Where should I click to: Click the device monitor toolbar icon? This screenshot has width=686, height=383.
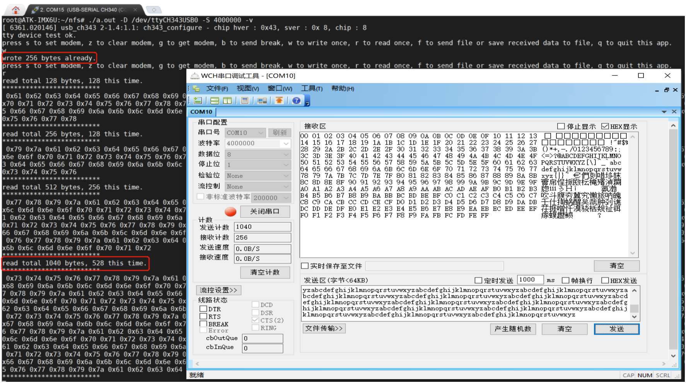pos(262,100)
